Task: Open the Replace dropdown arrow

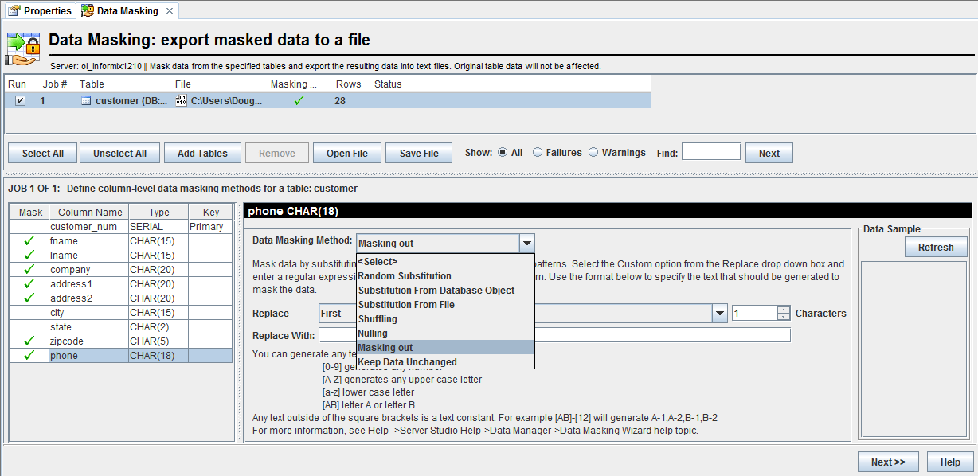Action: coord(720,314)
